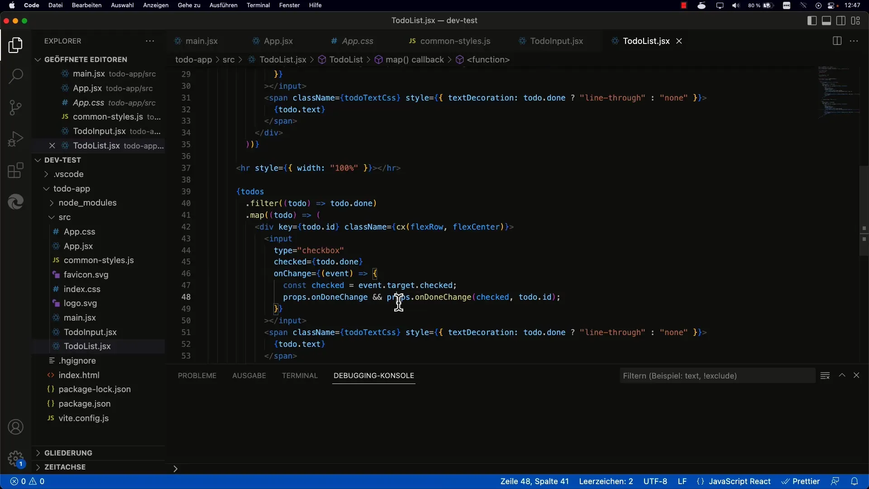Click the Prettier status bar item
The image size is (869, 489).
click(x=801, y=481)
